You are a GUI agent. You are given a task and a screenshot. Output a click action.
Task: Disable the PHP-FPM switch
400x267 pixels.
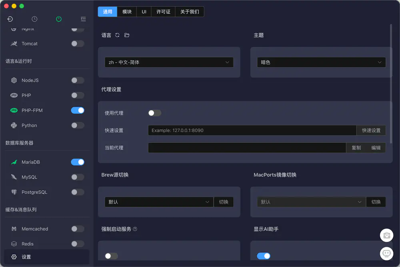point(78,110)
